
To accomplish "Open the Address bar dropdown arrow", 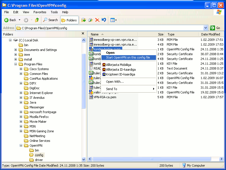I will [205, 28].
